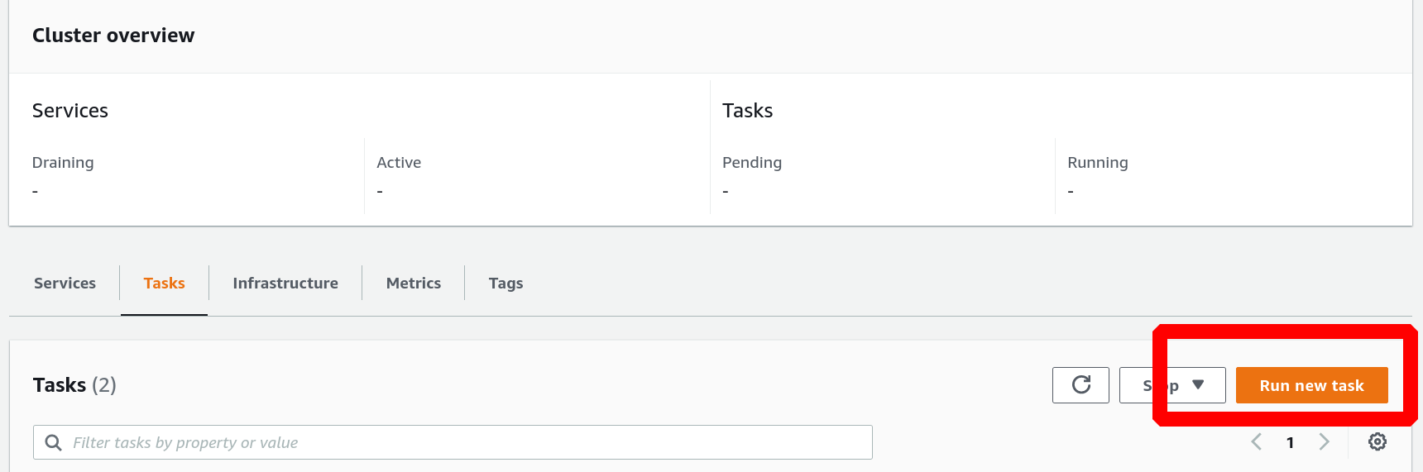Click the Running tasks count
The height and width of the screenshot is (472, 1423).
coord(1071,191)
